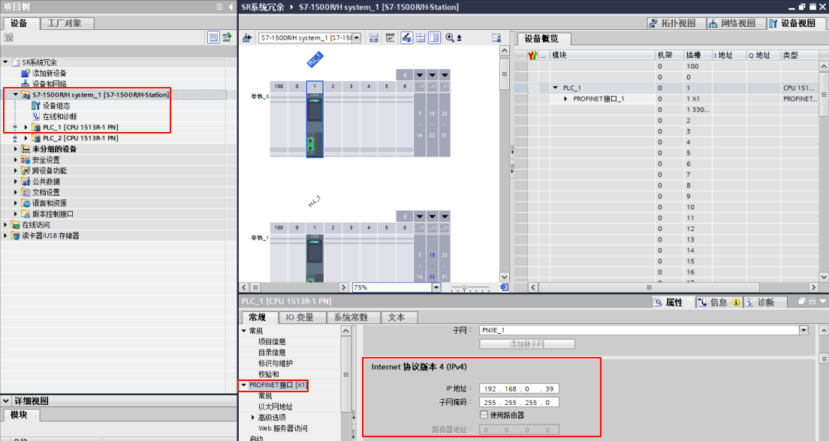This screenshot has width=829, height=441.
Task: Collapse PLC_1 row in device overview table
Action: (555, 88)
